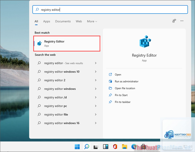Click search icon beside 'registry editor pc'
This screenshot has width=195, height=152.
[x=39, y=106]
